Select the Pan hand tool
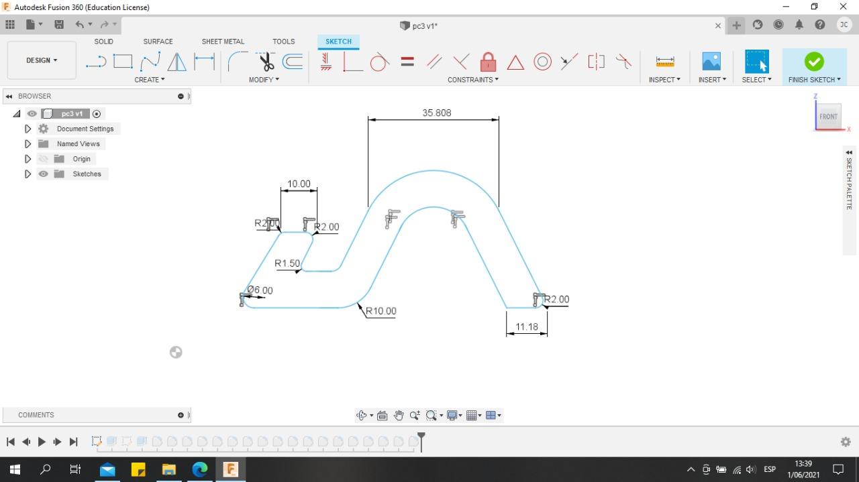859x482 pixels. (399, 416)
